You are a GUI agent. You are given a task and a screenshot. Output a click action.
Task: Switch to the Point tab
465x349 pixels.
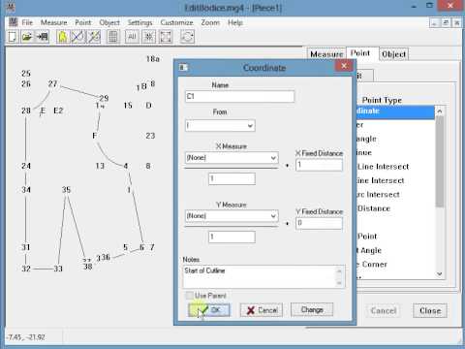tap(360, 53)
